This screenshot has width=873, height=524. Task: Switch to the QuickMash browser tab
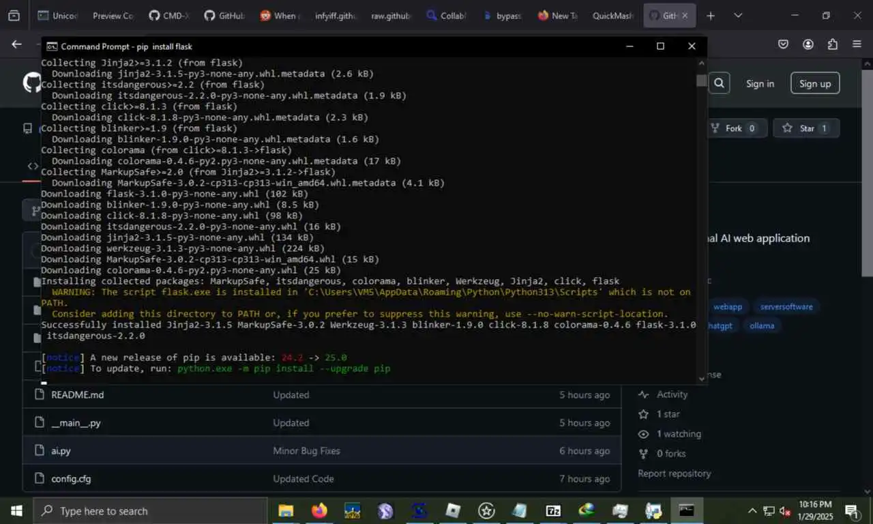[x=612, y=16]
